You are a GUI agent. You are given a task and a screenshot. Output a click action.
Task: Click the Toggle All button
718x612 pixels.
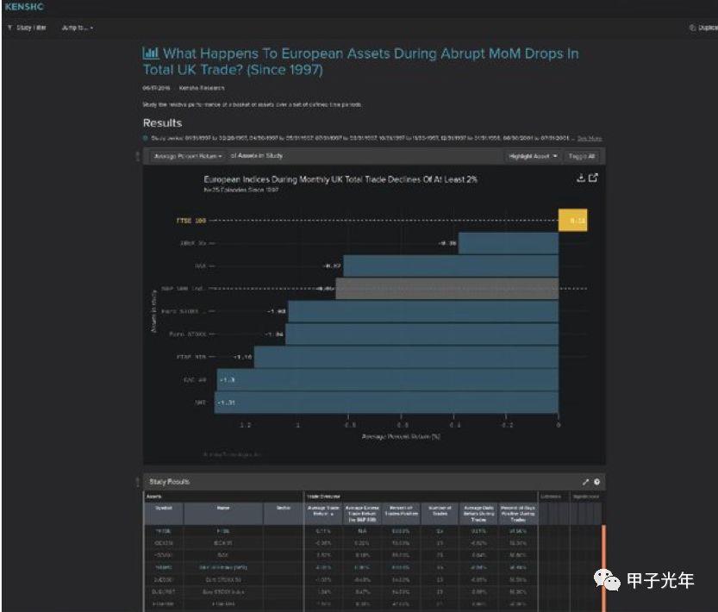click(x=582, y=156)
